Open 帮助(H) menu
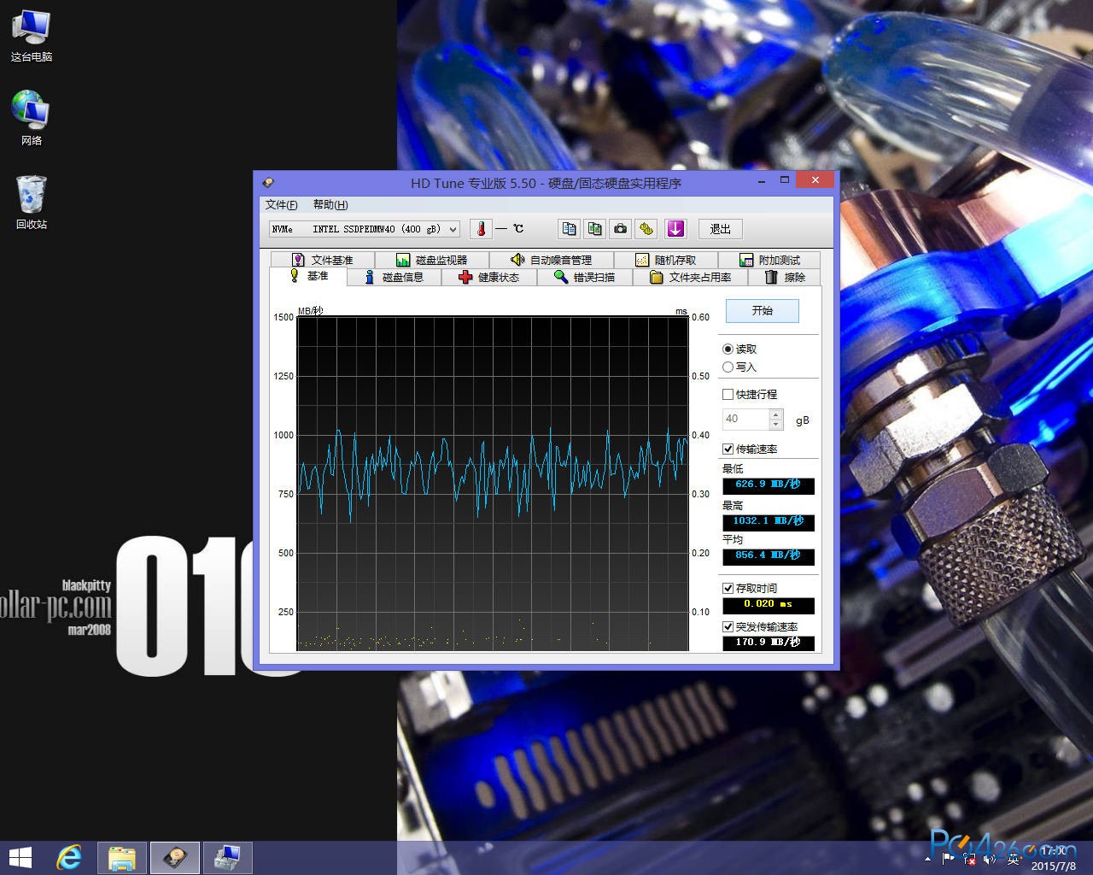The image size is (1093, 875). point(330,204)
